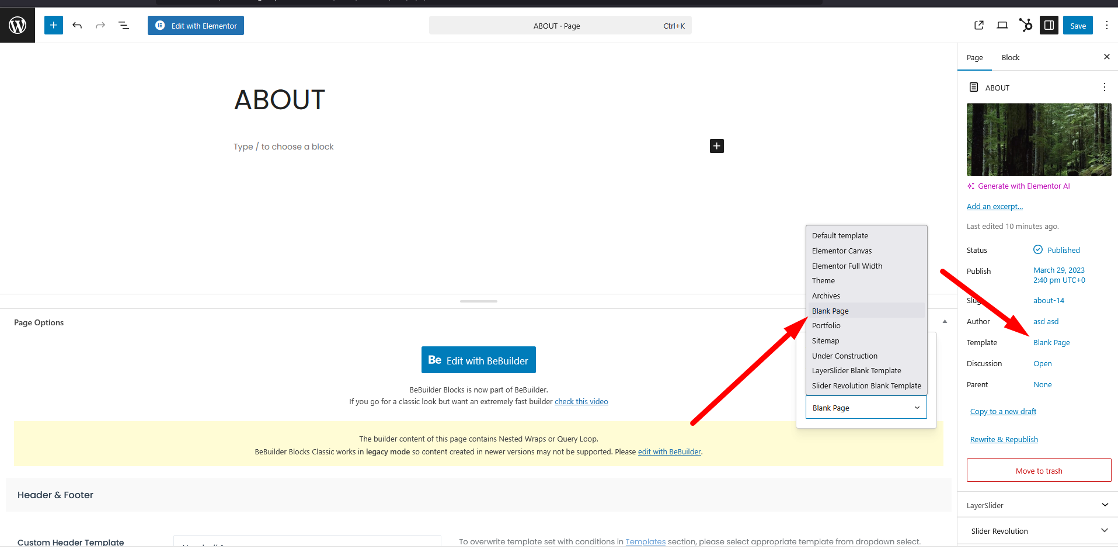The image size is (1118, 549).
Task: Click the View Page external link icon
Action: pyautogui.click(x=979, y=25)
